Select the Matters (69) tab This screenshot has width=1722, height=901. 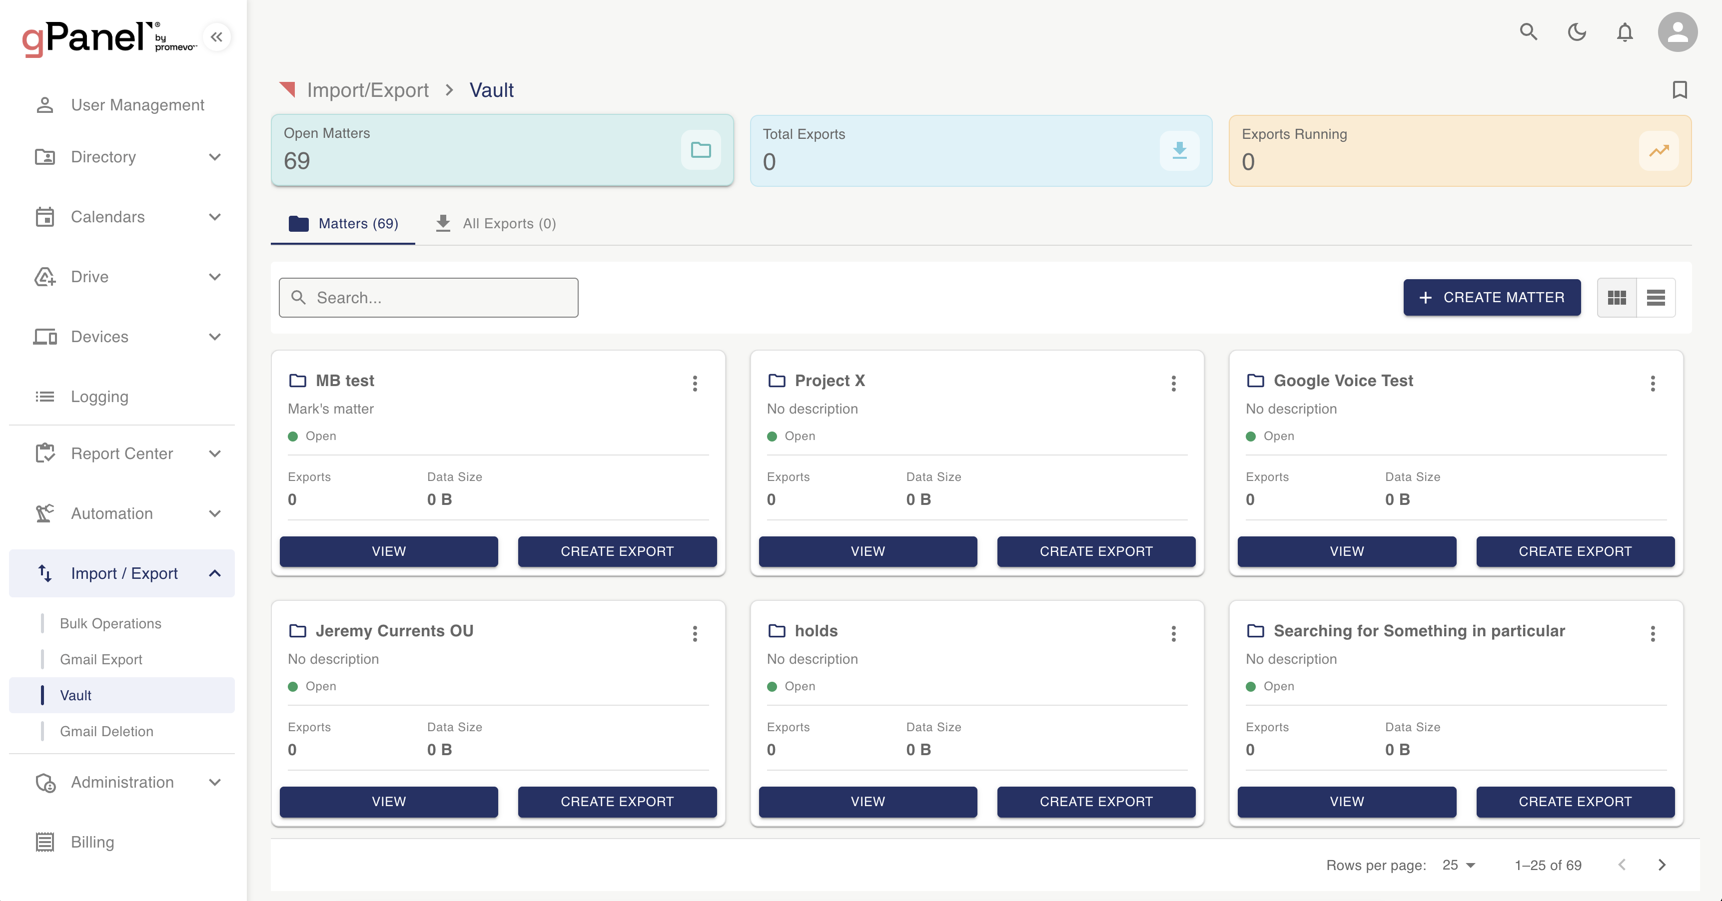click(x=343, y=223)
